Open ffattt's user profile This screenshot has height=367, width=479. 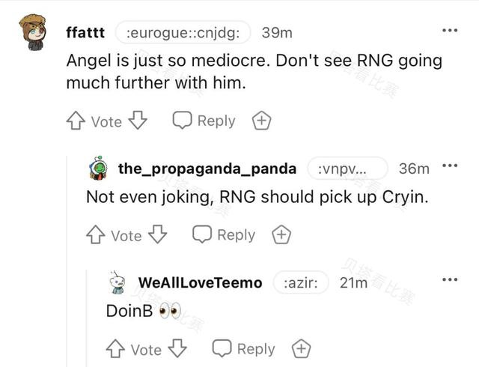(x=85, y=32)
